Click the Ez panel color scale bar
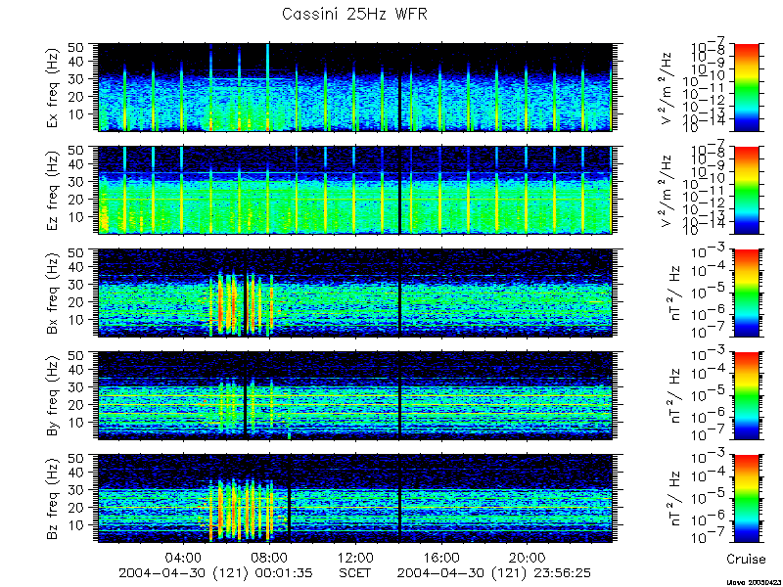Screen dimensions: 783x587 tap(746, 190)
